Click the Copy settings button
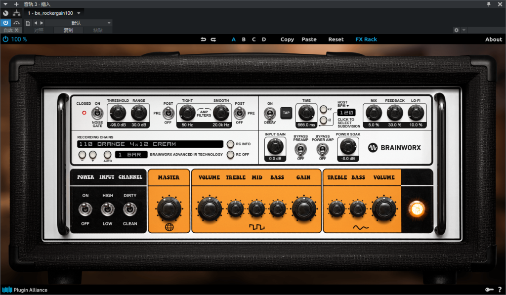 (287, 40)
